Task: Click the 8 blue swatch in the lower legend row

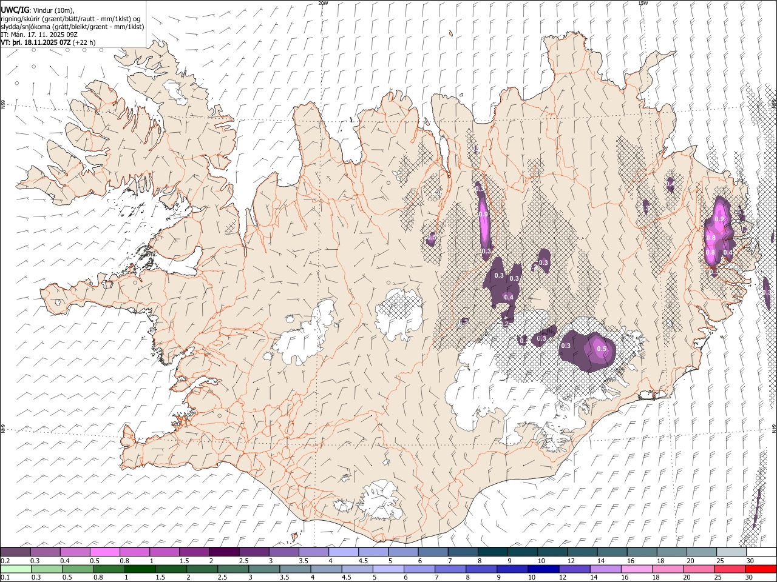Action: pos(480,569)
